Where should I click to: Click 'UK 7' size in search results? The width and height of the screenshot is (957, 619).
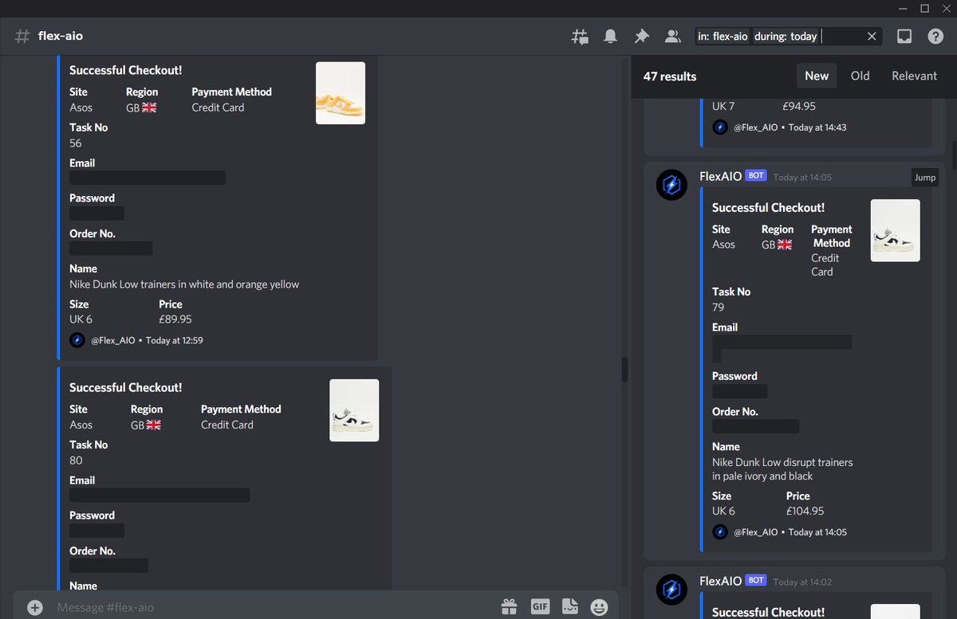pyautogui.click(x=723, y=106)
